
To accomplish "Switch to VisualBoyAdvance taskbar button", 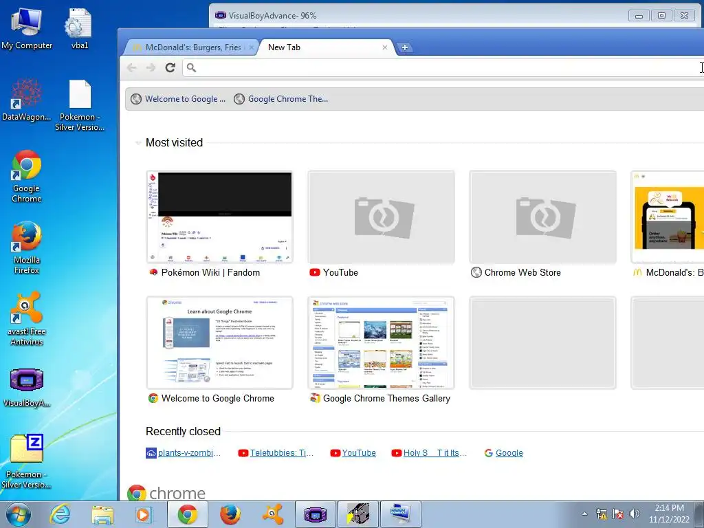I will 315,514.
